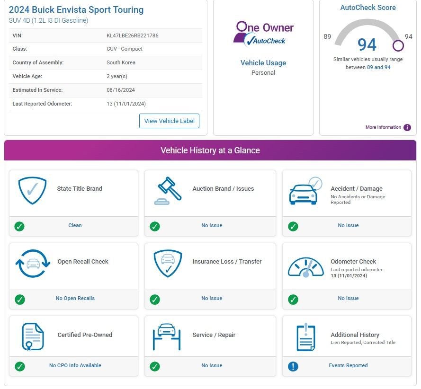Select the Accident / Damage car icon
The image size is (421, 389).
[305, 191]
